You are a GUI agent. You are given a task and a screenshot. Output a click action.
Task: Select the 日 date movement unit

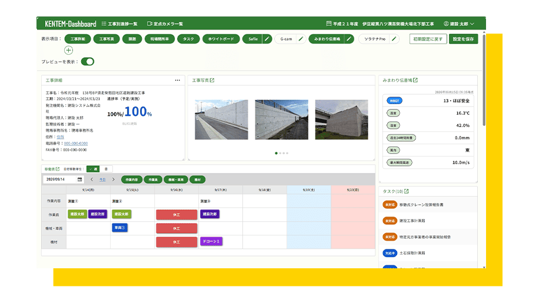pyautogui.click(x=106, y=169)
